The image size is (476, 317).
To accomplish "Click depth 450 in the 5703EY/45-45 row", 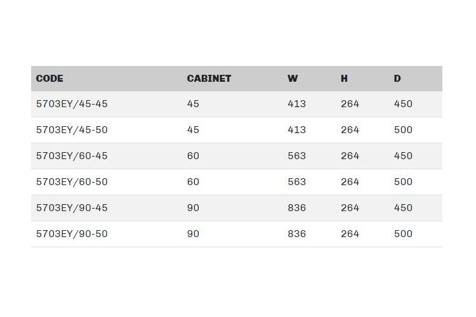I will [x=403, y=104].
